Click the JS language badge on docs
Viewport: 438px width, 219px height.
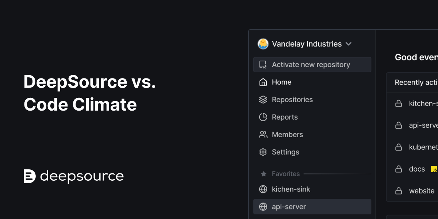434,169
